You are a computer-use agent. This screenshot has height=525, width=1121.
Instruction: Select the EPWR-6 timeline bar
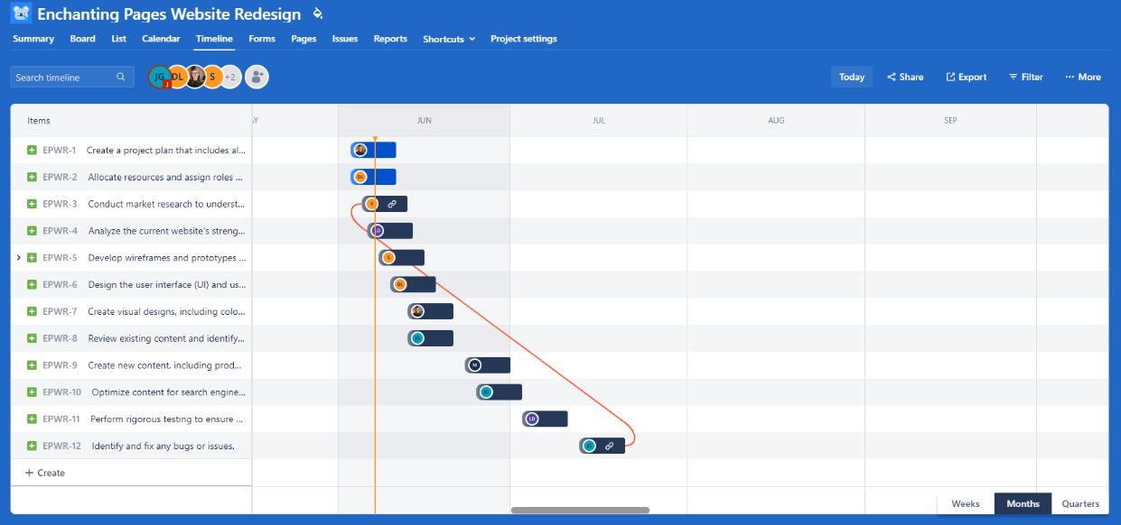(x=414, y=284)
